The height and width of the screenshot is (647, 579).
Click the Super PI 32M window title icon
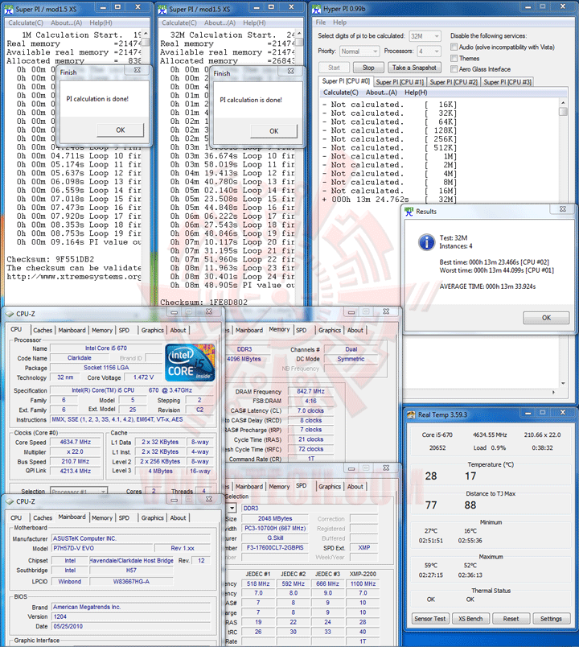162,9
